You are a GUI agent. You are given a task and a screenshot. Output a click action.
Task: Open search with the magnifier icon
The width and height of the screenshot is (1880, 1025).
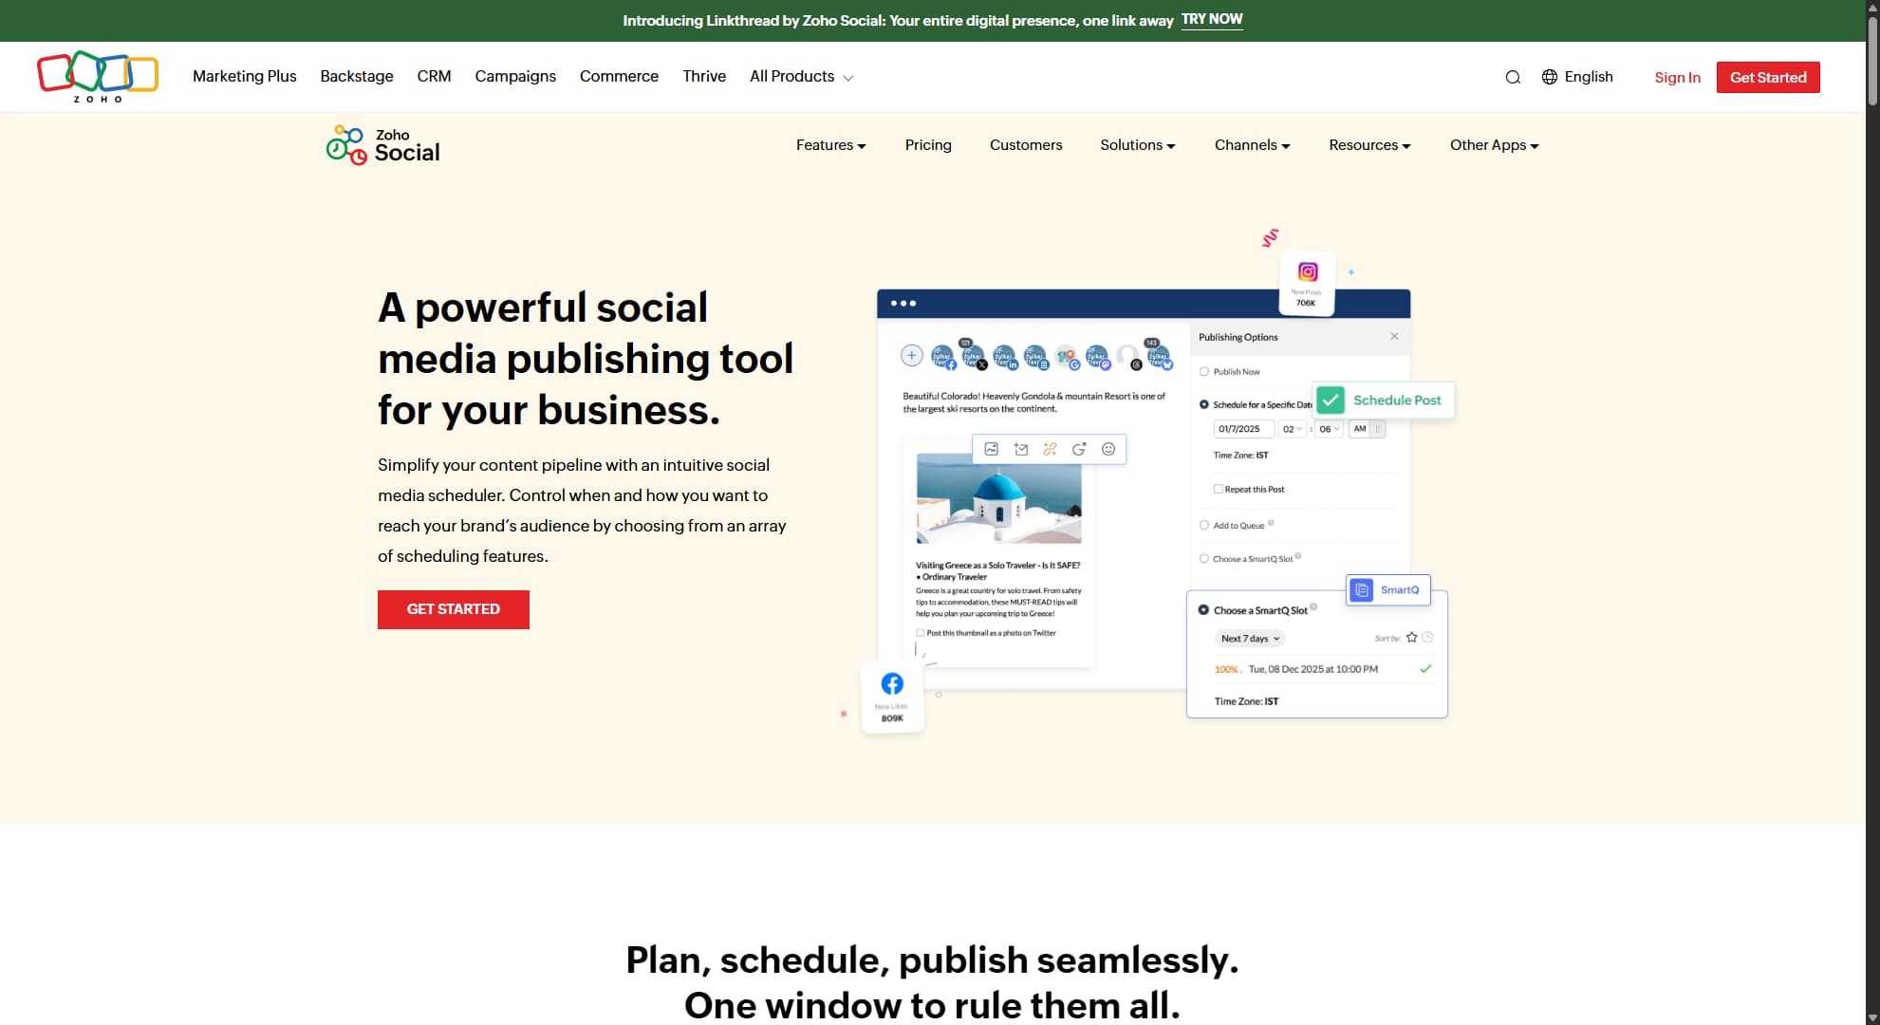click(1513, 77)
